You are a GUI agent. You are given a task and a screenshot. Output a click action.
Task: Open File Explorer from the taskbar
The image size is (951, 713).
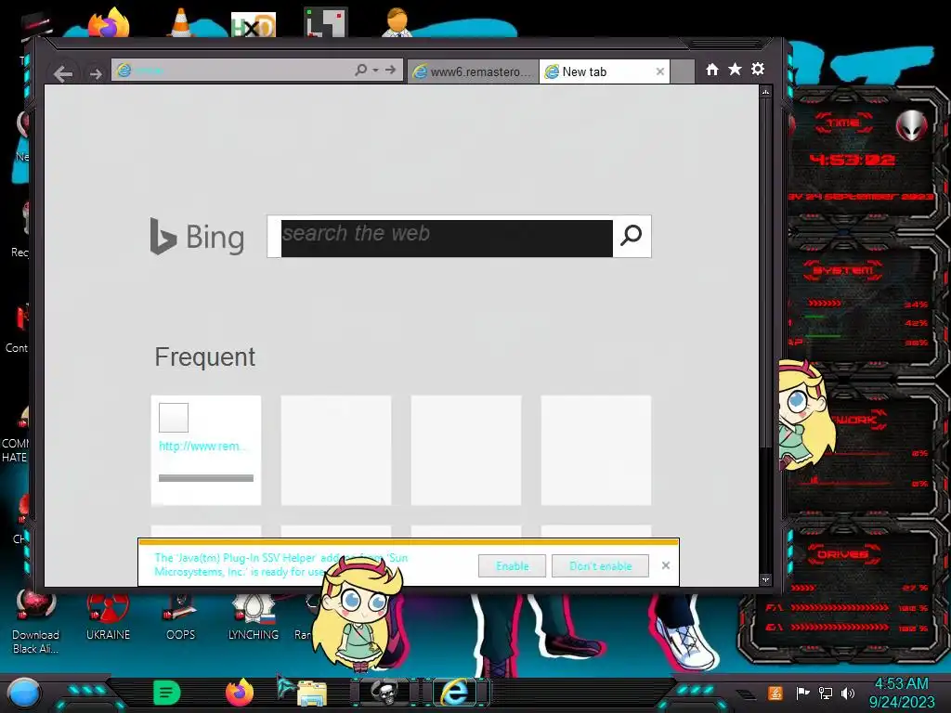tap(312, 694)
